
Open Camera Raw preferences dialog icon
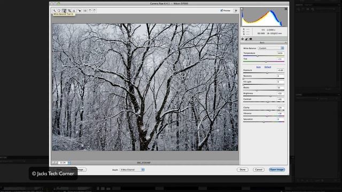point(85,11)
